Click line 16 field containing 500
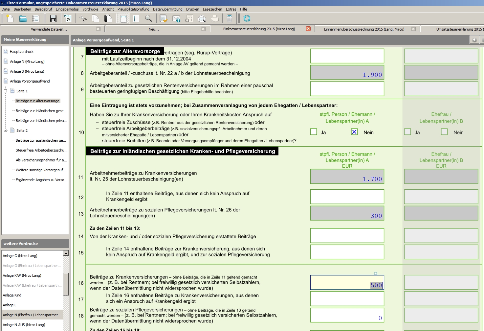 [x=347, y=282]
